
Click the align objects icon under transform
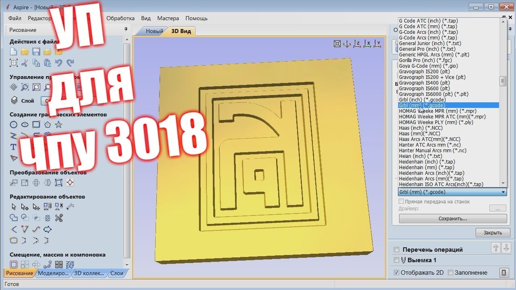[70, 182]
